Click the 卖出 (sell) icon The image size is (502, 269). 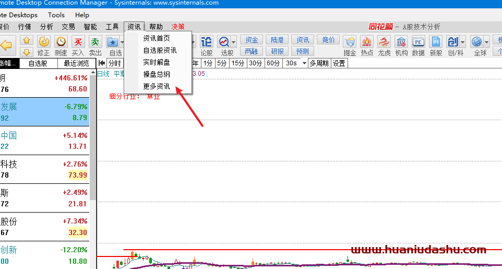tap(95, 42)
